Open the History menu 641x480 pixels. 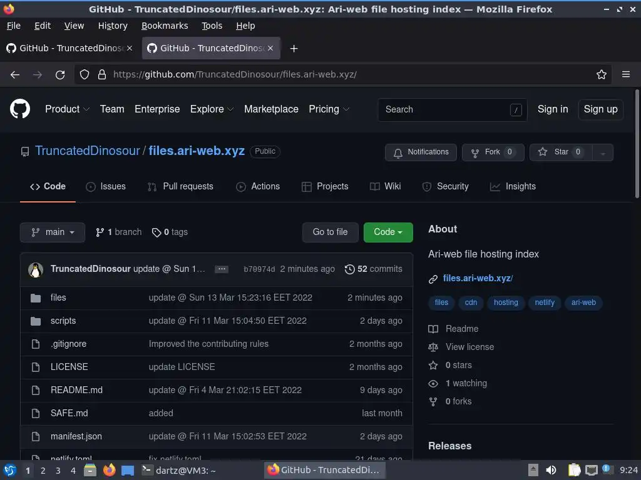pyautogui.click(x=113, y=26)
